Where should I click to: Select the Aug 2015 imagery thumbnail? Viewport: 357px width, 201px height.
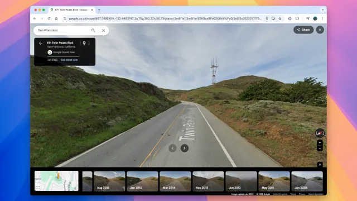pos(109,181)
